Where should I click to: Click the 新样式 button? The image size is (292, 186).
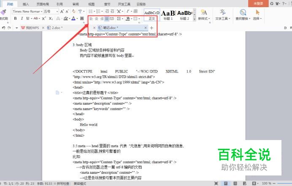(x=204, y=15)
